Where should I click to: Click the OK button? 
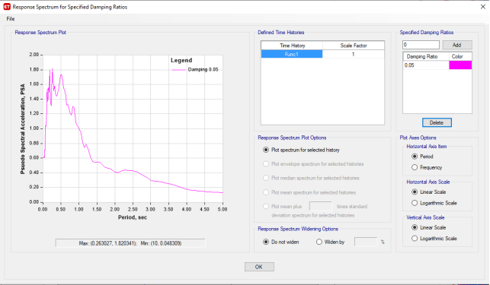coord(259,267)
